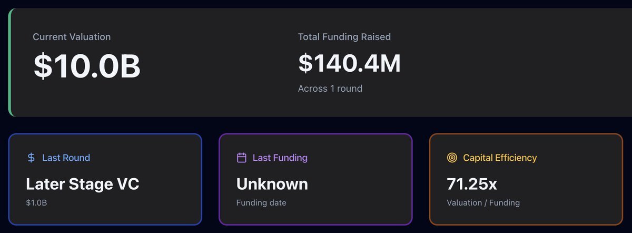Click the Capital Efficiency heading
Viewport: 632px width, 233px height.
(x=500, y=158)
